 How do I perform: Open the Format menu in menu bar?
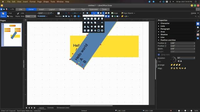pos(32,2)
